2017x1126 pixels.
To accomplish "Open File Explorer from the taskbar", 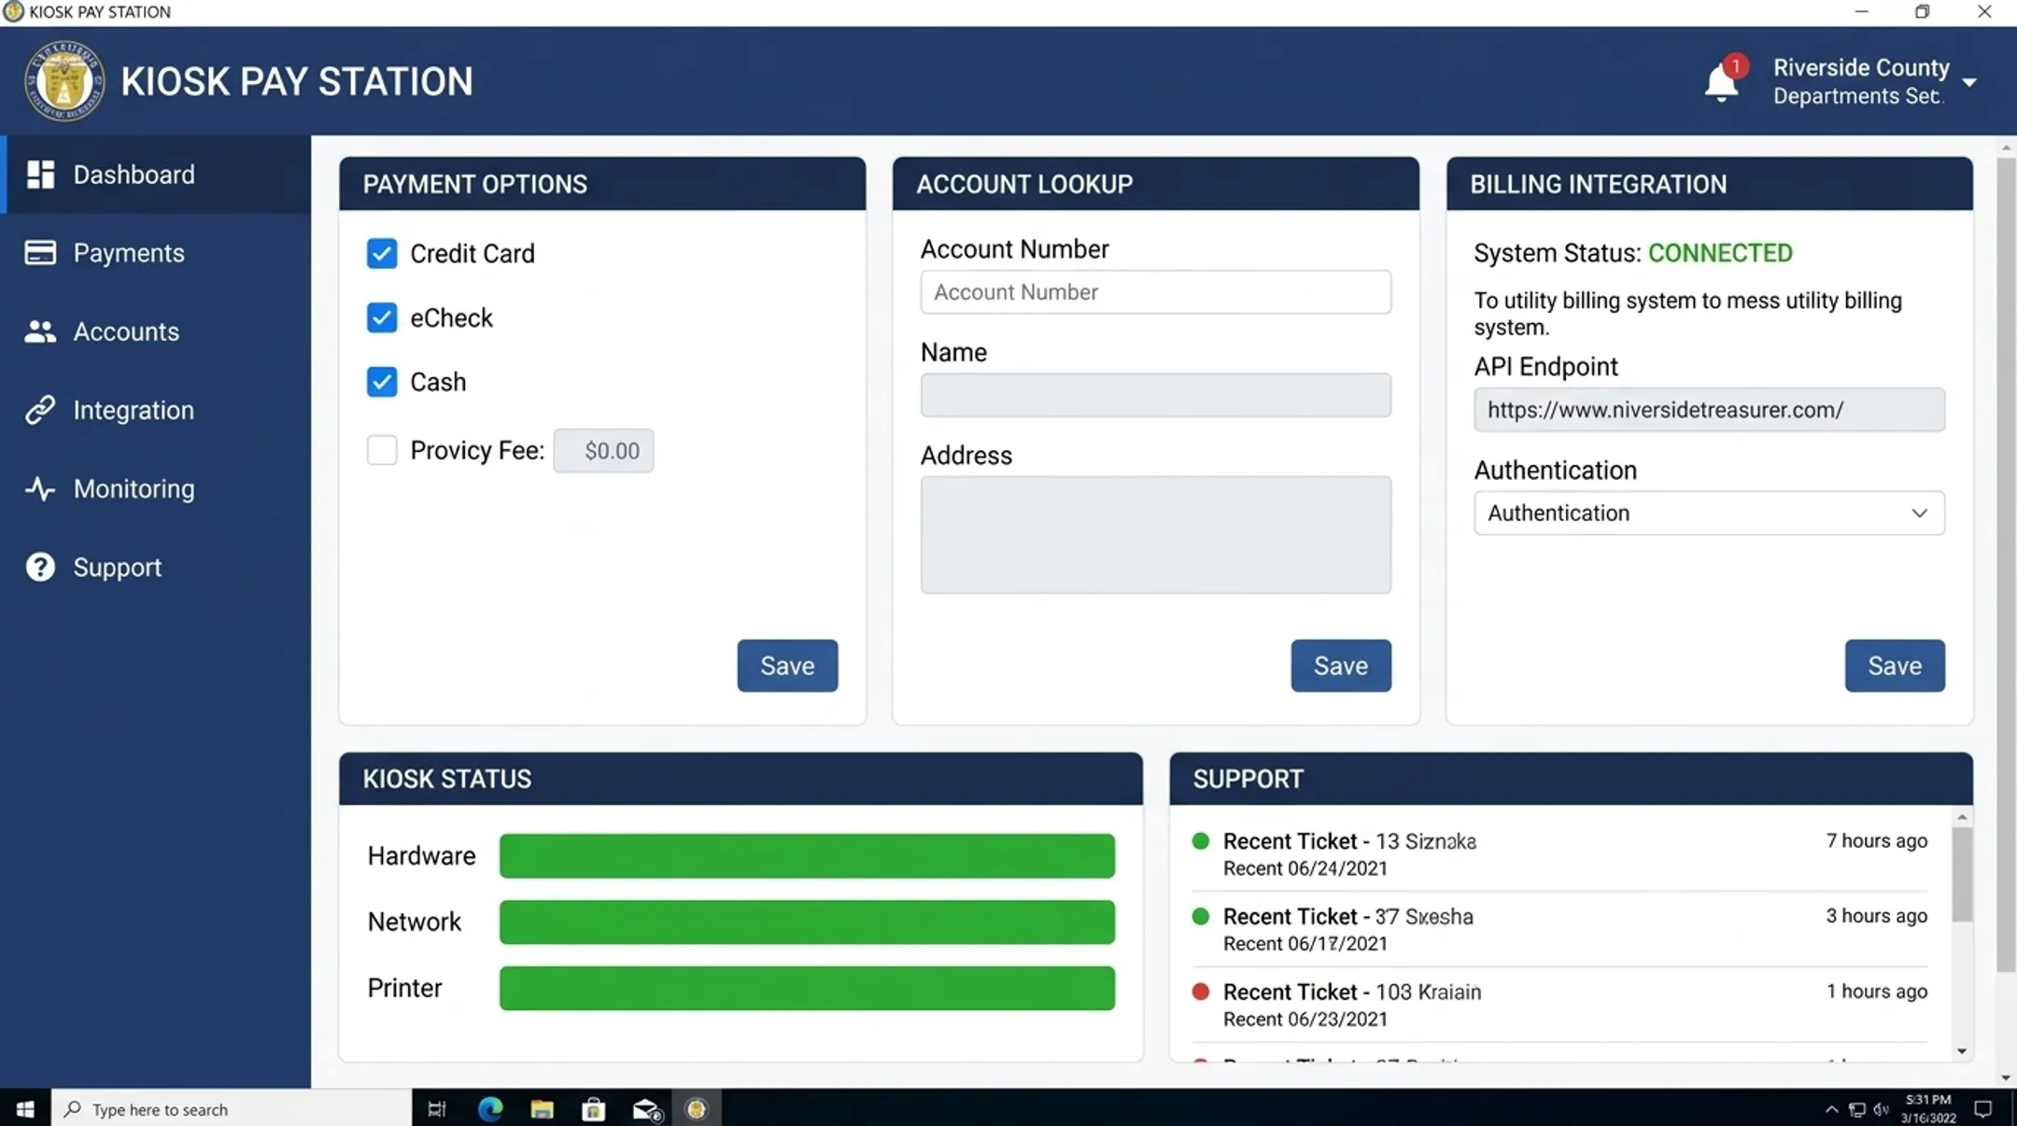I will (x=542, y=1109).
